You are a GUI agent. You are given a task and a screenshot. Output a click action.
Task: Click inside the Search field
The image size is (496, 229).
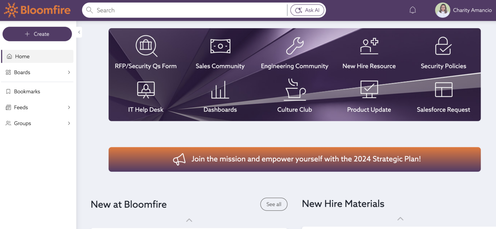pos(184,10)
